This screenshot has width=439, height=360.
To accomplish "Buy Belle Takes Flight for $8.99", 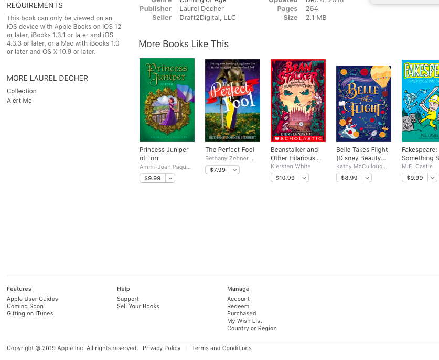I will 349,178.
